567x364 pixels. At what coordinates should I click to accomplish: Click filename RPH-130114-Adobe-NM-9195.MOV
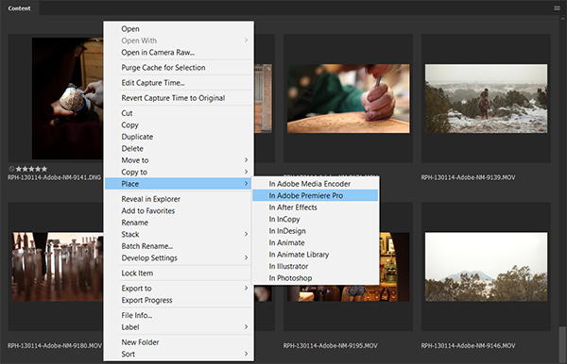pos(330,345)
